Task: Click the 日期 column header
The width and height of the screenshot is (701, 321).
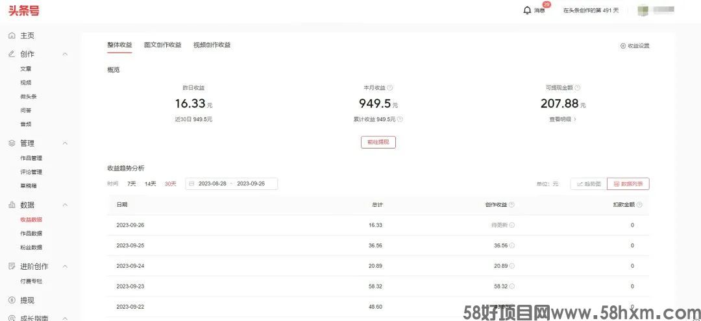Action: pyautogui.click(x=121, y=204)
